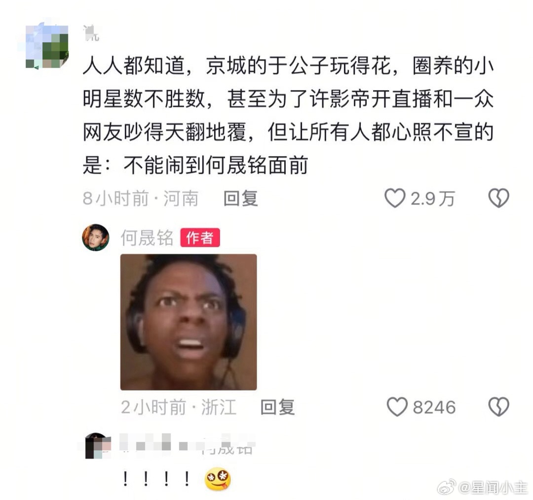
Task: Select the top comment text about 京城的于公子
Action: pyautogui.click(x=288, y=115)
